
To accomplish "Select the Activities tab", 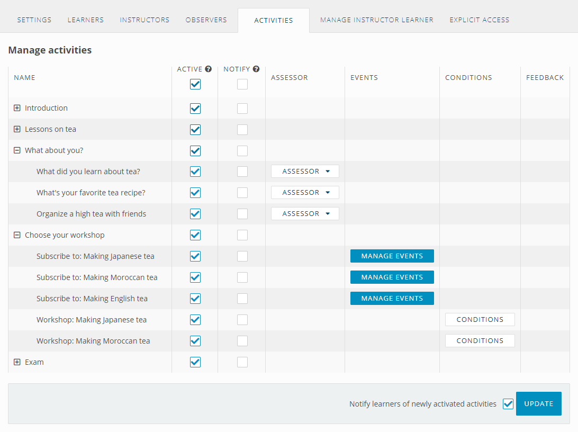I will [274, 20].
